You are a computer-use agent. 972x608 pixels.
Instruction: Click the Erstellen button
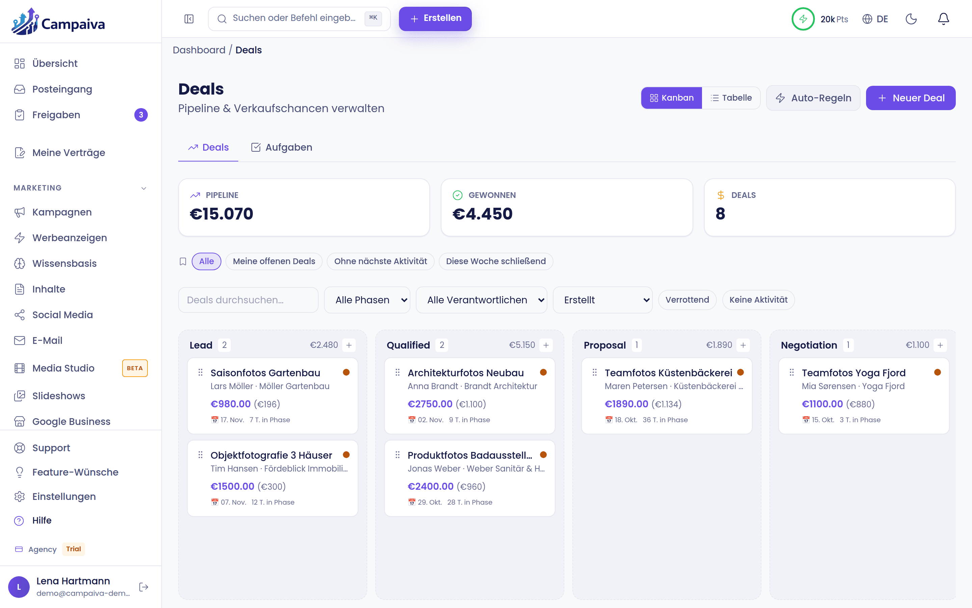point(435,19)
